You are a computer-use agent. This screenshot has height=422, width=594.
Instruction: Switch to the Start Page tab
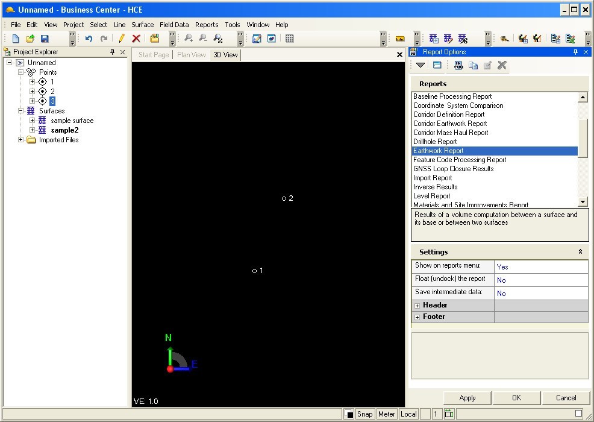(154, 55)
